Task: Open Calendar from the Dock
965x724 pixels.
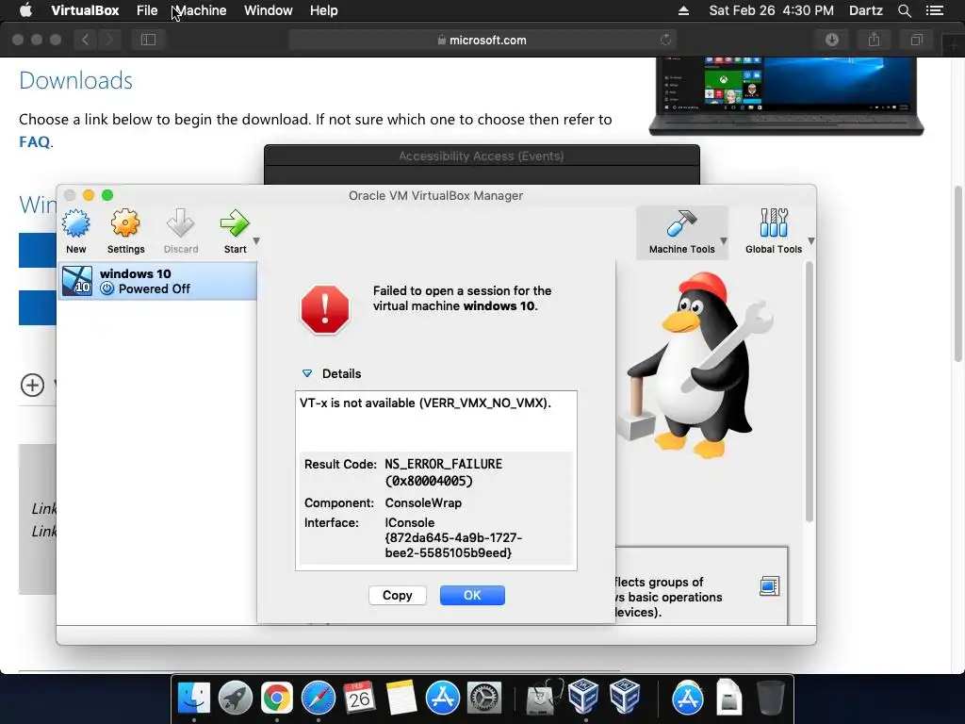Action: click(359, 699)
